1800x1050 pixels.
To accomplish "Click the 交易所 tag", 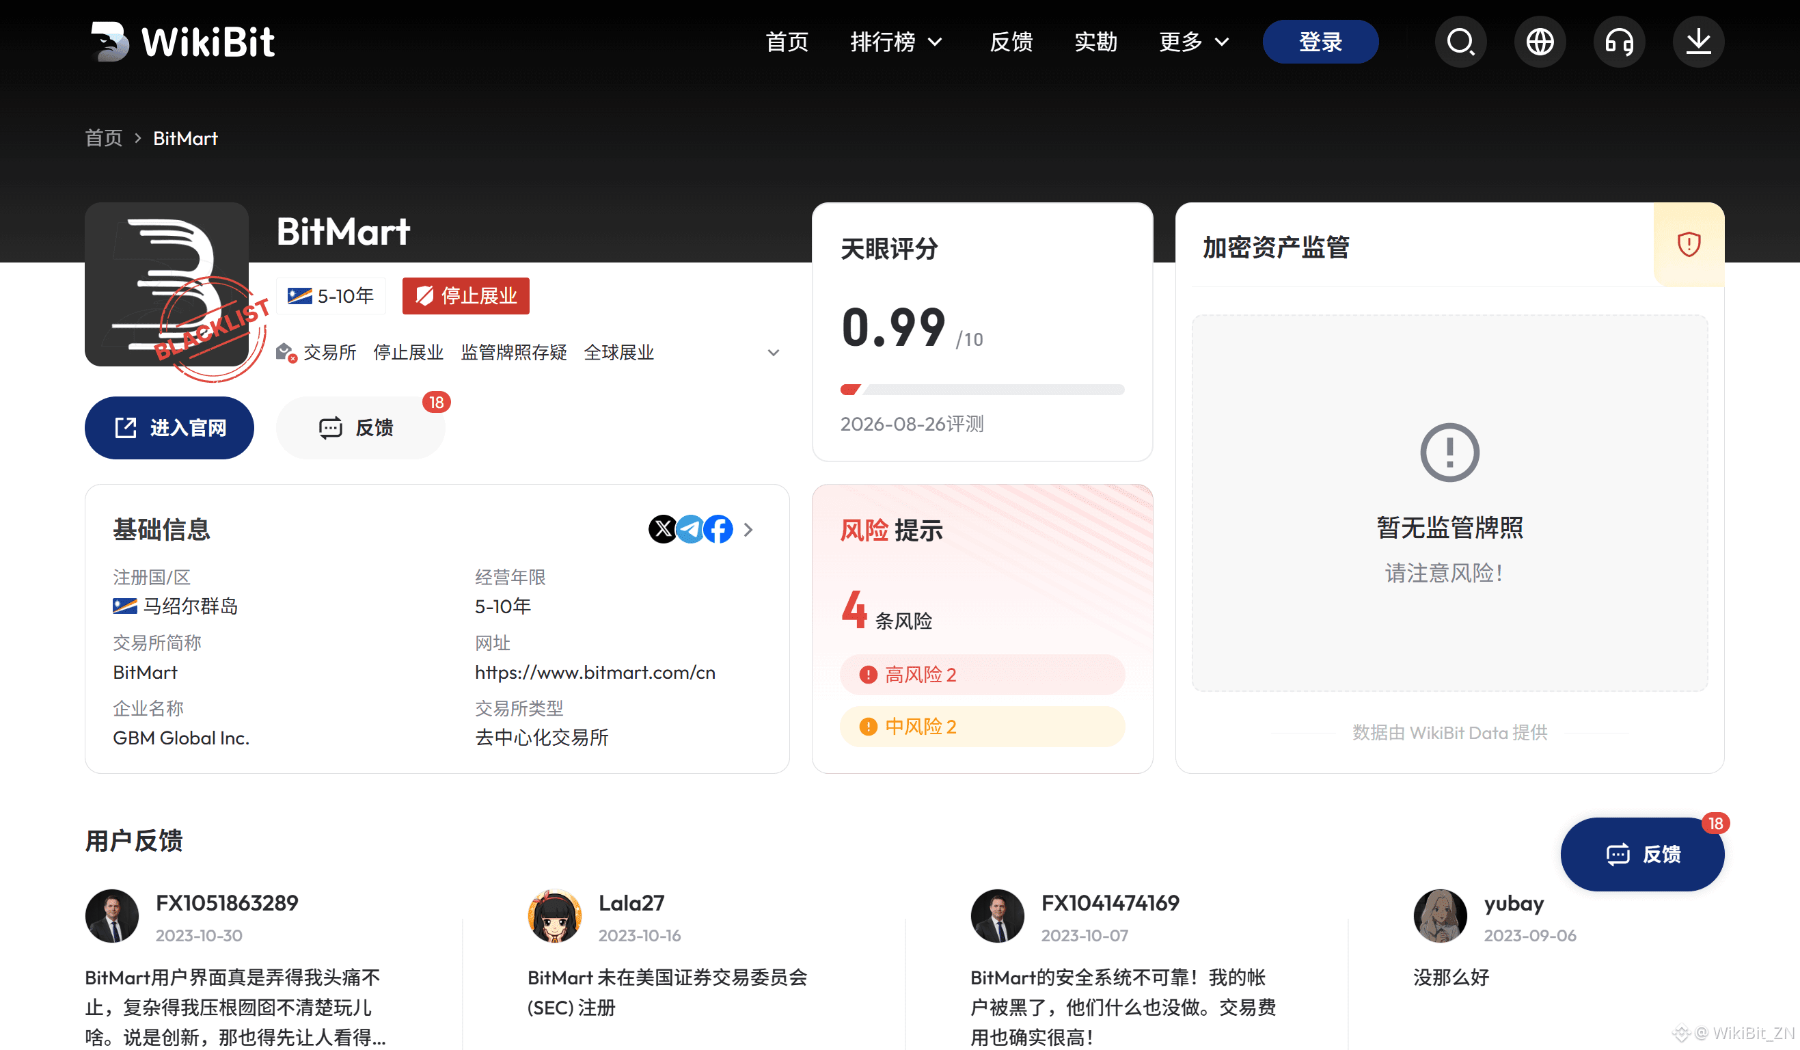I will (x=330, y=353).
